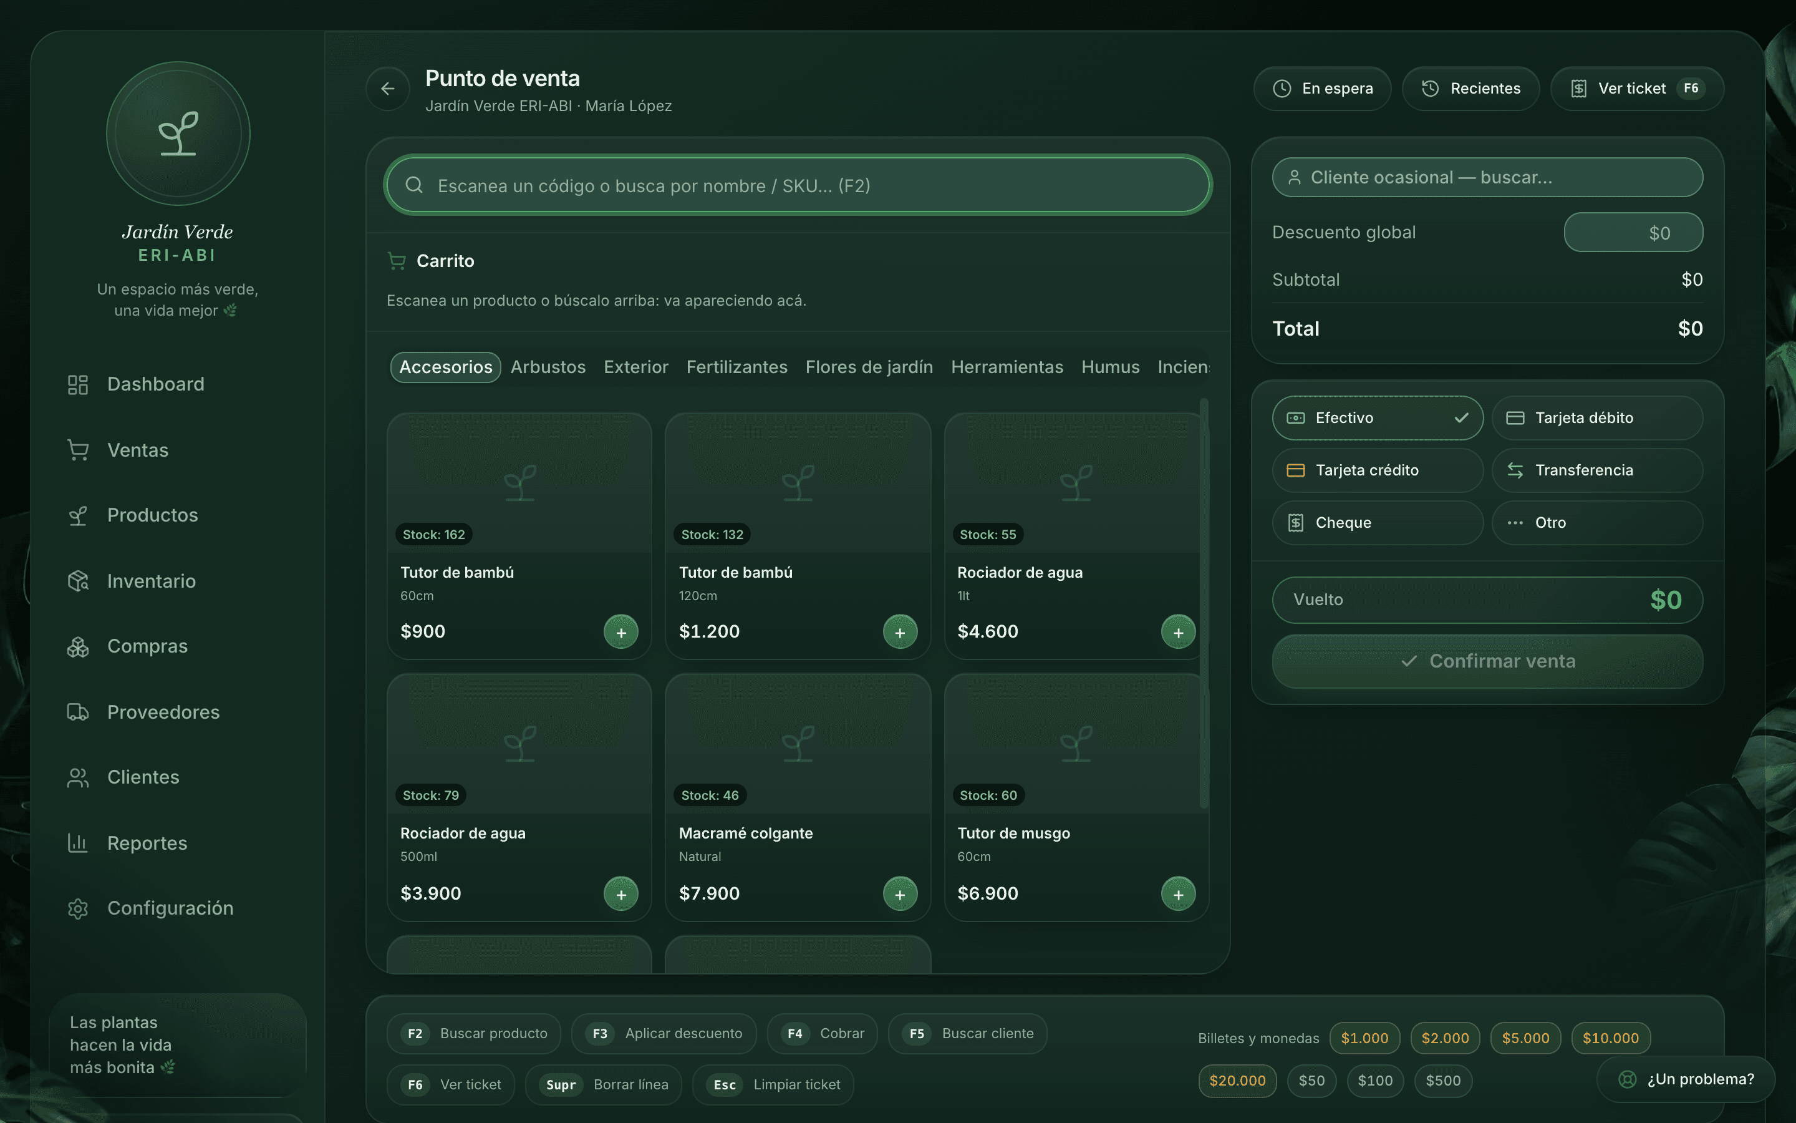Viewport: 1796px width, 1123px height.
Task: Click the history icon on Recientes
Action: pyautogui.click(x=1430, y=89)
